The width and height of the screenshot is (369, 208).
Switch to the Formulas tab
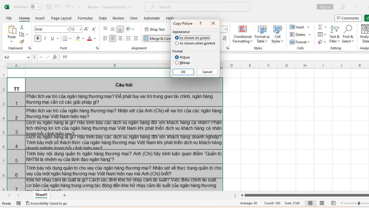[85, 18]
